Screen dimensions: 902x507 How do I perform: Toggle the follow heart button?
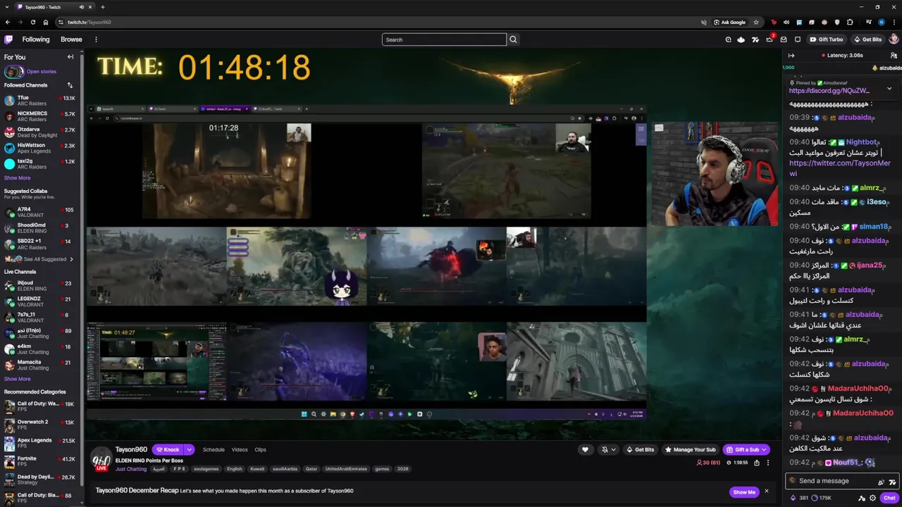(x=585, y=449)
